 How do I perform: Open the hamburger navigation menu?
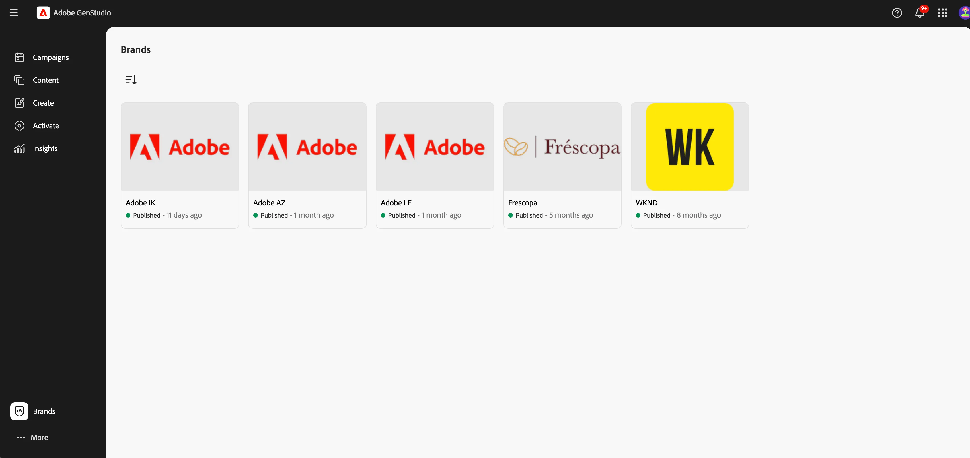coord(14,13)
